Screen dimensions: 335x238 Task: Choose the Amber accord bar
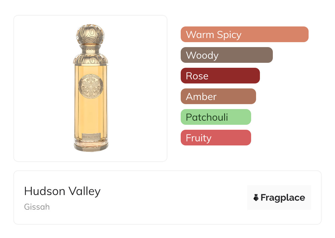click(x=218, y=96)
